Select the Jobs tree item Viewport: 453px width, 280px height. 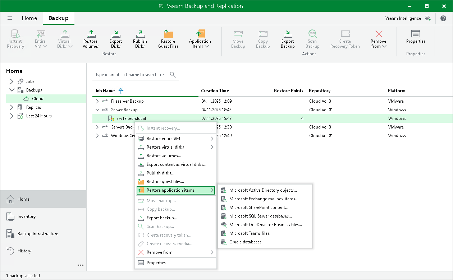point(30,81)
